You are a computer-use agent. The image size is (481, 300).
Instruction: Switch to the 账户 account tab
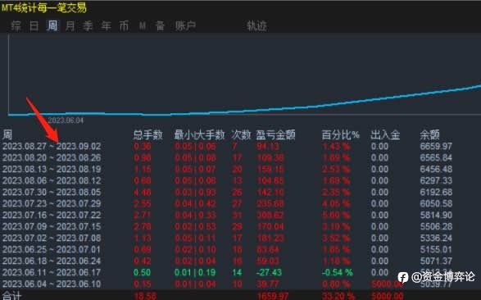[185, 26]
